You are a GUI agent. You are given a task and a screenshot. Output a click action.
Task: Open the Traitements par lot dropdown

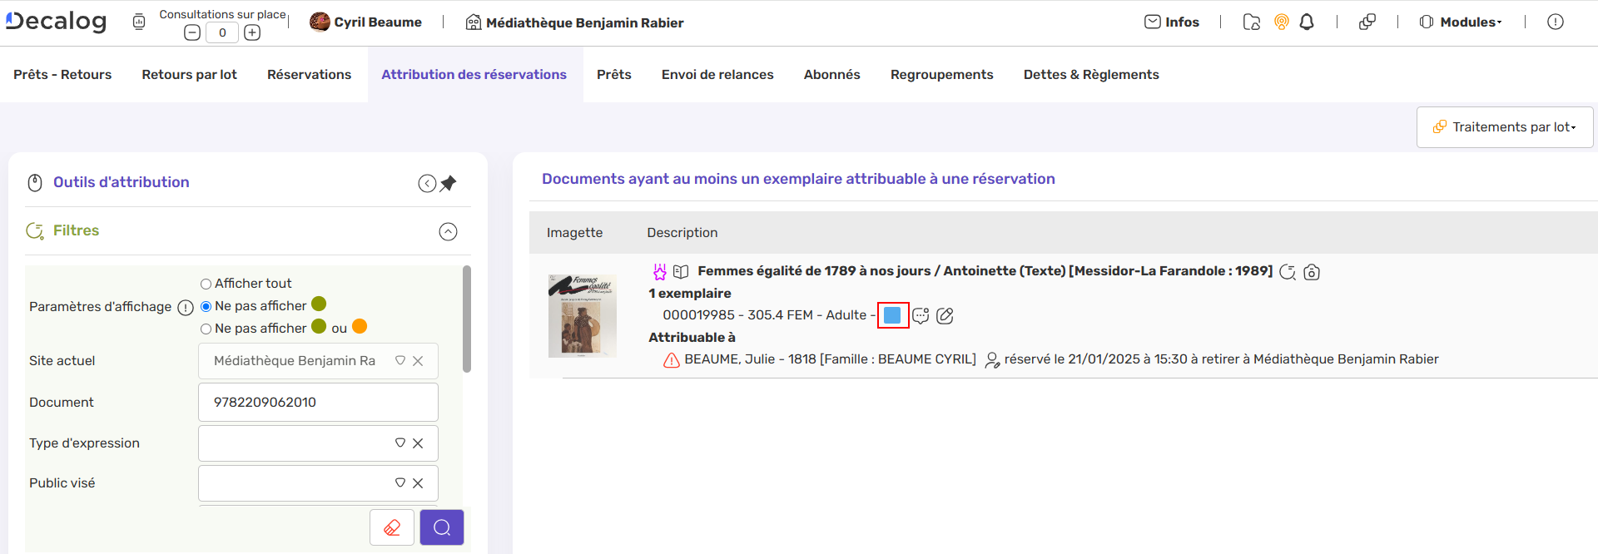(x=1505, y=127)
